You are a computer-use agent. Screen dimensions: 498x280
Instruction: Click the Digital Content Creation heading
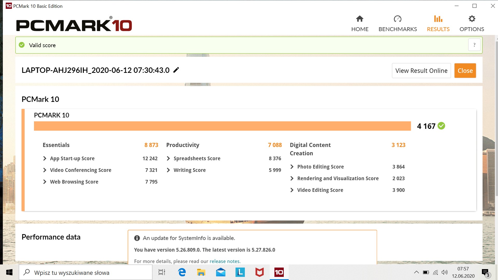point(310,149)
